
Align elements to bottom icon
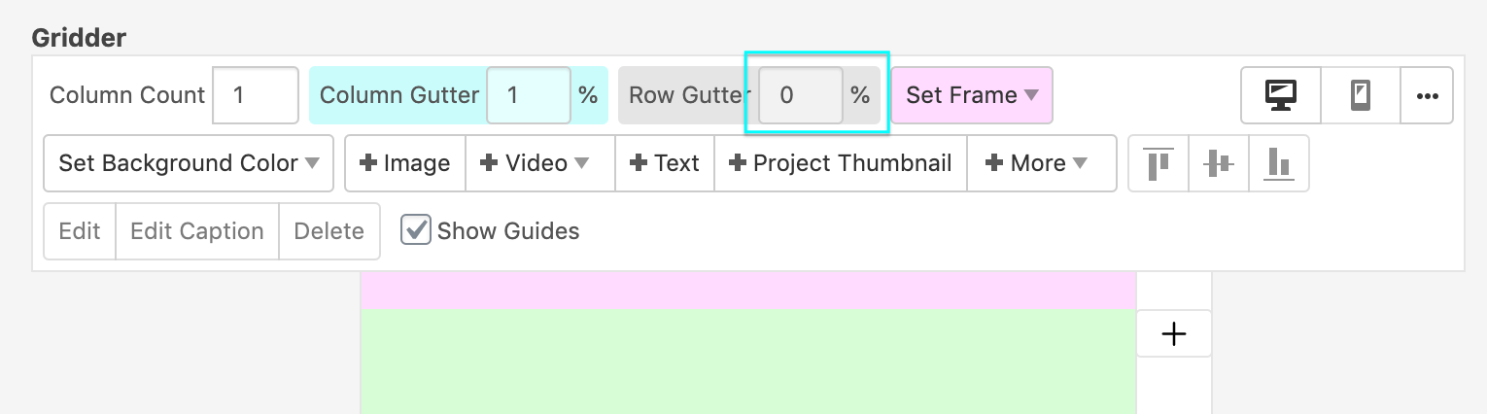click(x=1278, y=163)
